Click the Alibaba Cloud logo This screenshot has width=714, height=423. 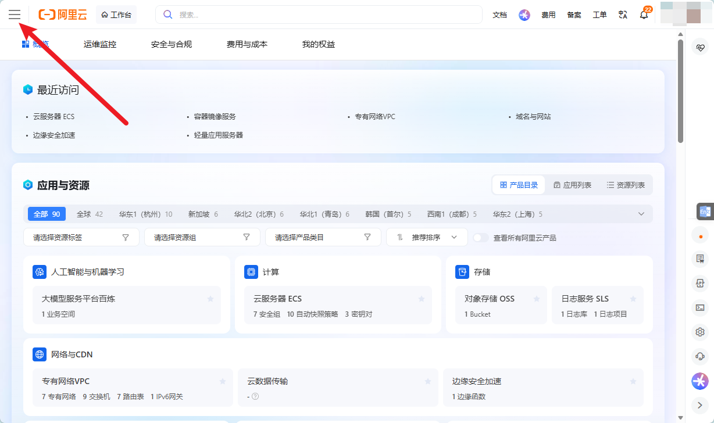pyautogui.click(x=62, y=15)
